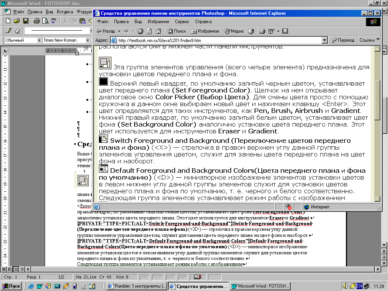Screen dimensions: 388x291
Task: Click Edit with Word icon in IE toolbar
Action: point(271,31)
